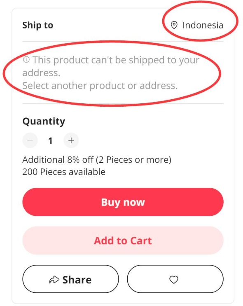Open the Indonesia destination selector
This screenshot has height=306, width=243.
(x=197, y=25)
